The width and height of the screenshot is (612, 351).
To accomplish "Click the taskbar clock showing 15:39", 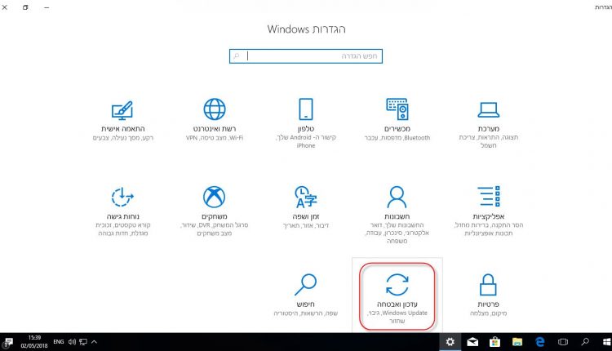I will pos(34,342).
